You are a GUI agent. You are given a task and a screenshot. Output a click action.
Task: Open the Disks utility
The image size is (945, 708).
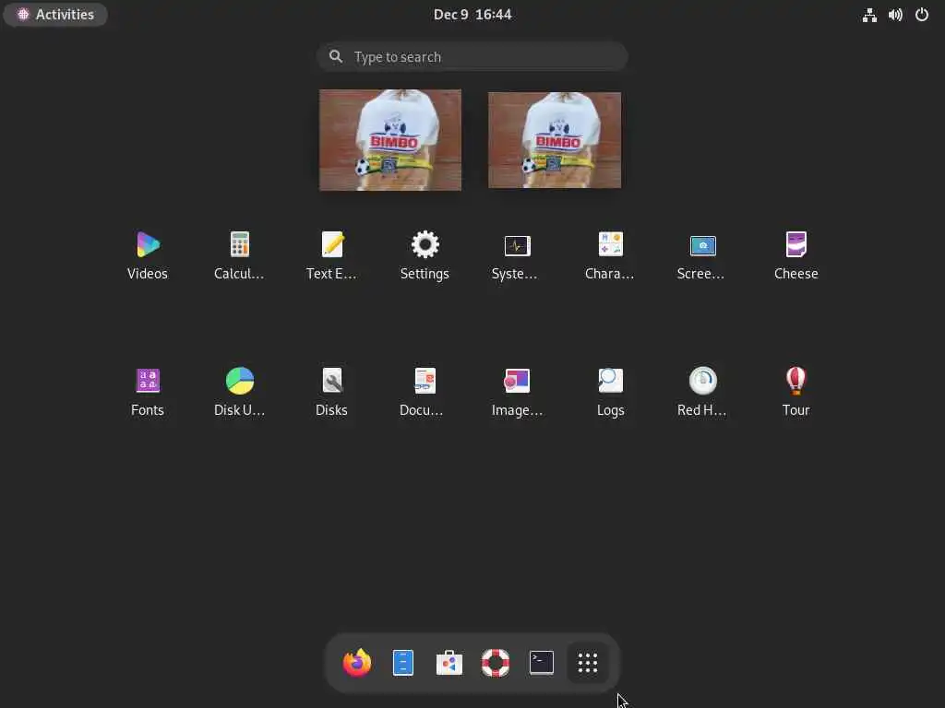(331, 392)
